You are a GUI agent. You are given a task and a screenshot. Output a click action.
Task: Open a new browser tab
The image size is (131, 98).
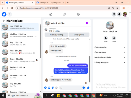coord(68,3)
